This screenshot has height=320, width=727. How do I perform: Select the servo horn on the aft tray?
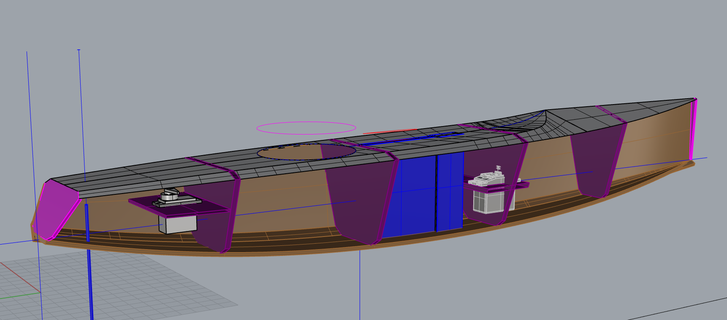tap(170, 195)
